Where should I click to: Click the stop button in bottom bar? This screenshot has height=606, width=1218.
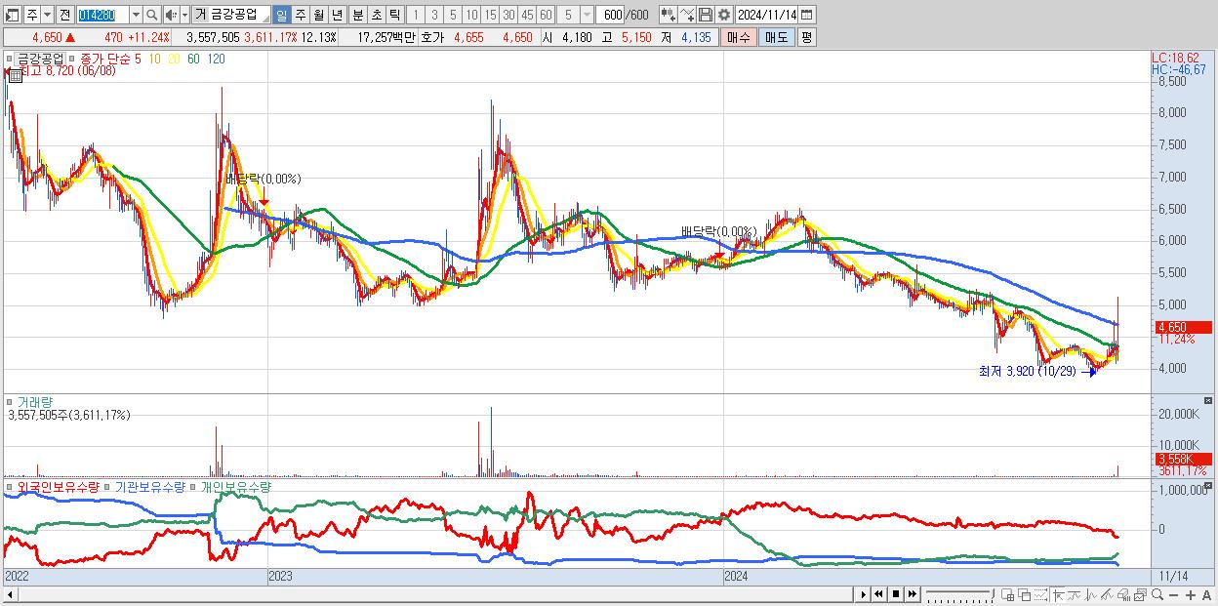coord(896,594)
